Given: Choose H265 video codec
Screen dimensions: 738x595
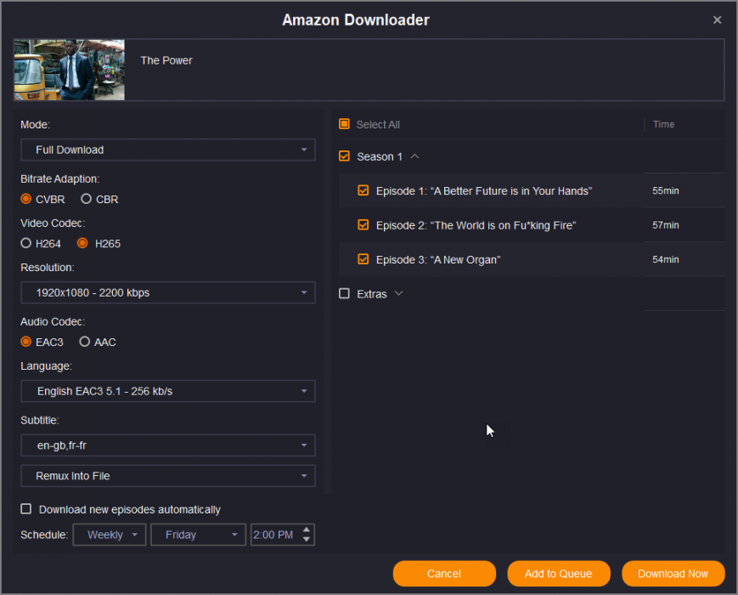Looking at the screenshot, I should [99, 244].
